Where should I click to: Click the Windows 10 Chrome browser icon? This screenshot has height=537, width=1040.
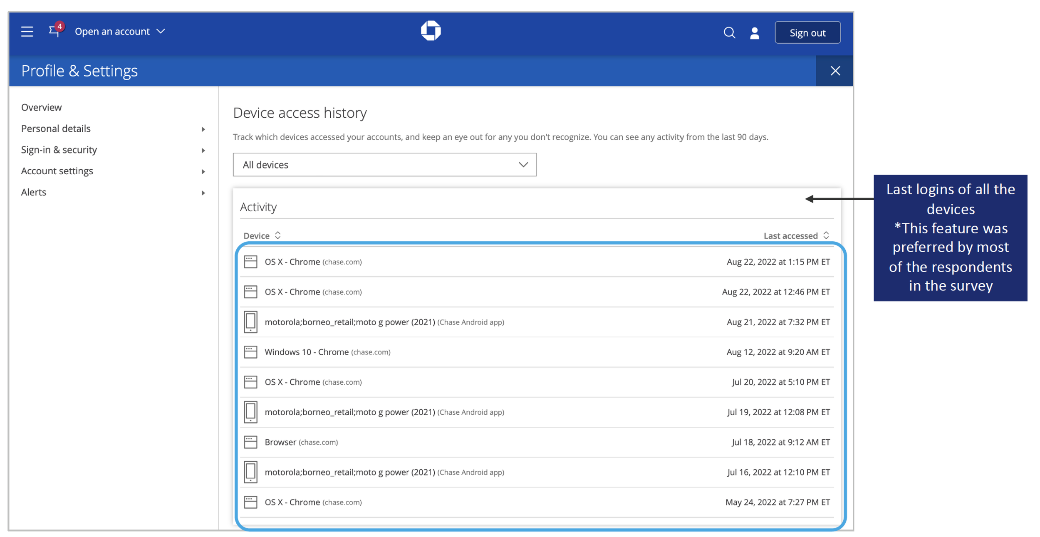(x=250, y=352)
